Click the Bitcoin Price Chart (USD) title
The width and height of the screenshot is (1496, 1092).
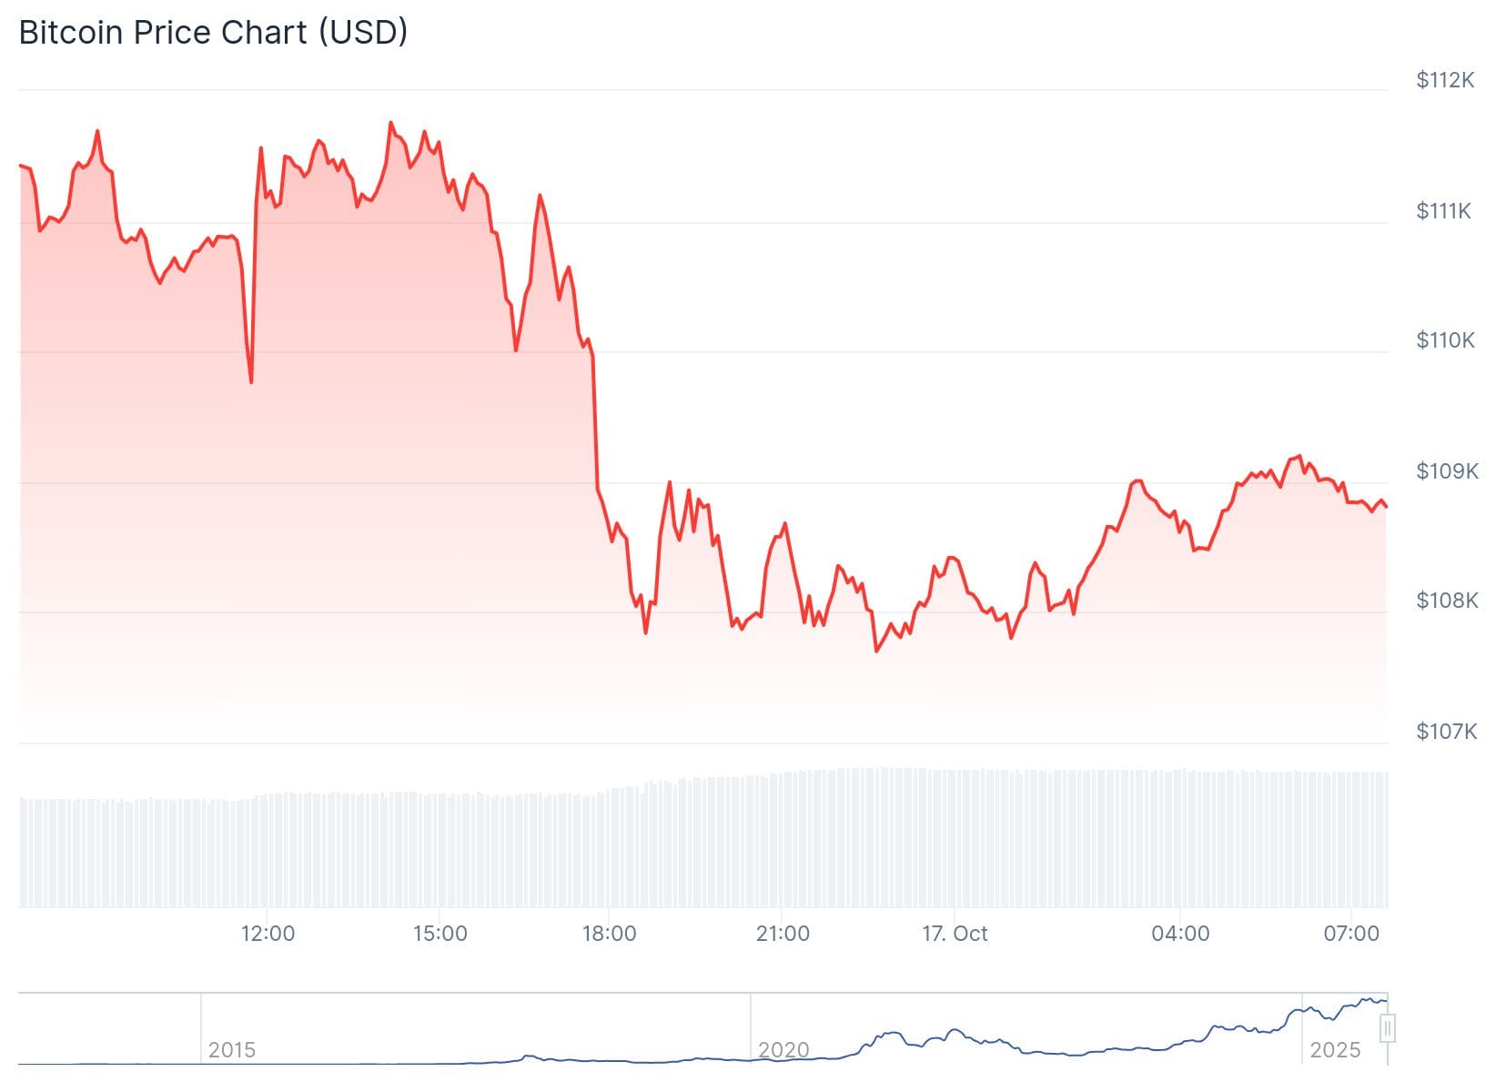click(x=213, y=32)
